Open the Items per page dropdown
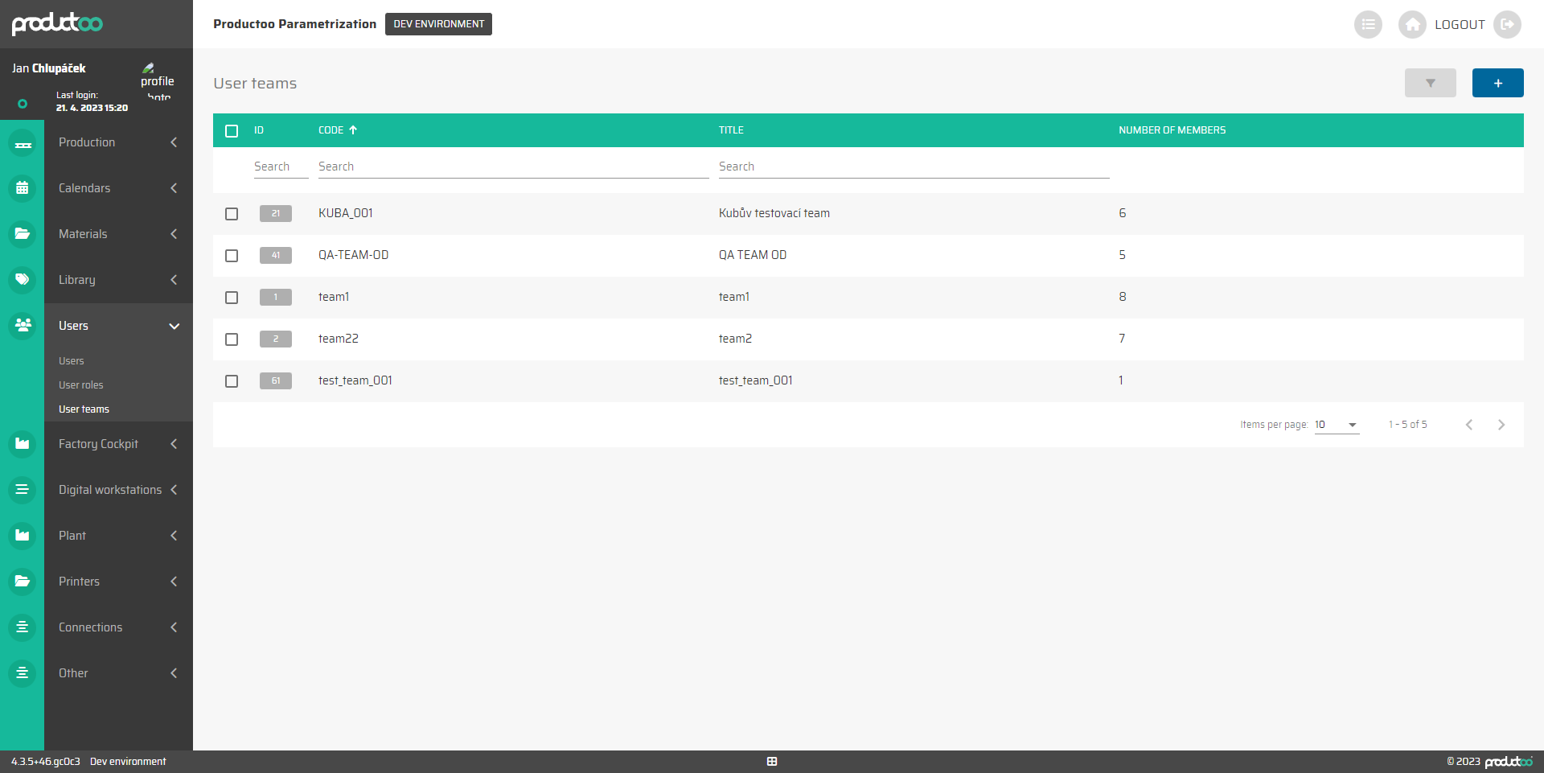 [1337, 425]
